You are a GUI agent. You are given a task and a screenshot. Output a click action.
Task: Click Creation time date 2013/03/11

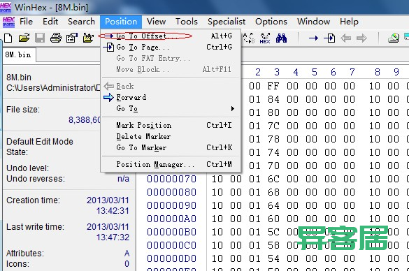[x=108, y=200]
